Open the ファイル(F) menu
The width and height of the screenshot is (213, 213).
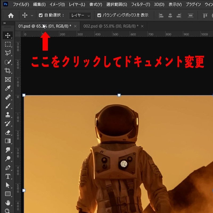(21, 5)
